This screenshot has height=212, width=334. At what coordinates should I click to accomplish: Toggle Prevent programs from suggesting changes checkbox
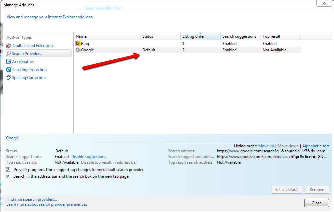(x=8, y=170)
